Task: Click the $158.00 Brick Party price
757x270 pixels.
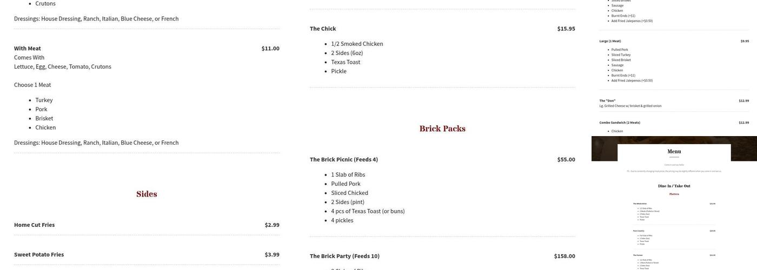Action: click(x=565, y=256)
